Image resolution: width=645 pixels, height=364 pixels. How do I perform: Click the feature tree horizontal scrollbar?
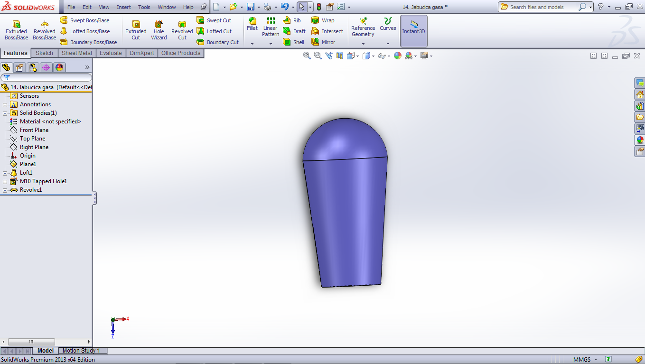pyautogui.click(x=31, y=342)
